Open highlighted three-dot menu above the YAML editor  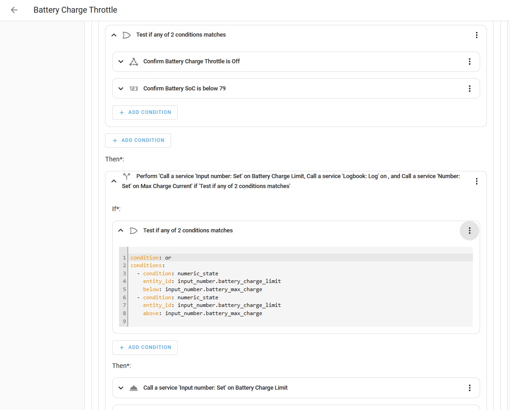469,231
